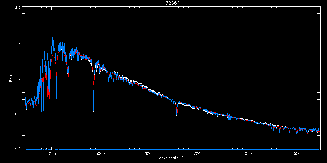Select the 8000 x-axis tick label
This screenshot has height=163, width=327.
247,153
